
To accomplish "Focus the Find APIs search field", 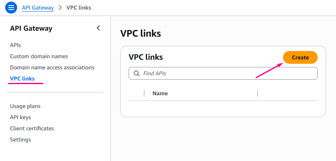I will pos(227,73).
